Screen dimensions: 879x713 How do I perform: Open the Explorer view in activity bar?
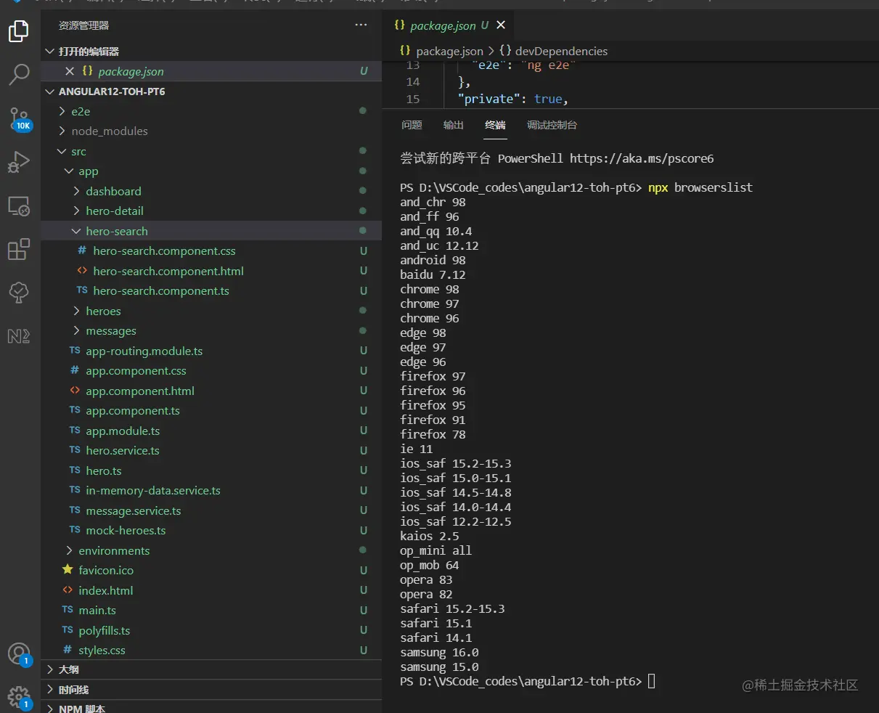(x=19, y=31)
